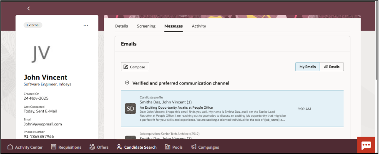
Task: Click the verified checkmark icon
Action: point(127,83)
